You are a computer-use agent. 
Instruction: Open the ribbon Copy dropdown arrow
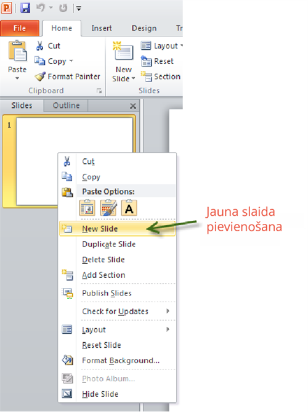pyautogui.click(x=71, y=61)
